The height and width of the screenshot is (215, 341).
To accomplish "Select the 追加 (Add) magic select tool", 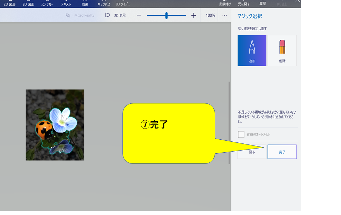I will tap(252, 51).
